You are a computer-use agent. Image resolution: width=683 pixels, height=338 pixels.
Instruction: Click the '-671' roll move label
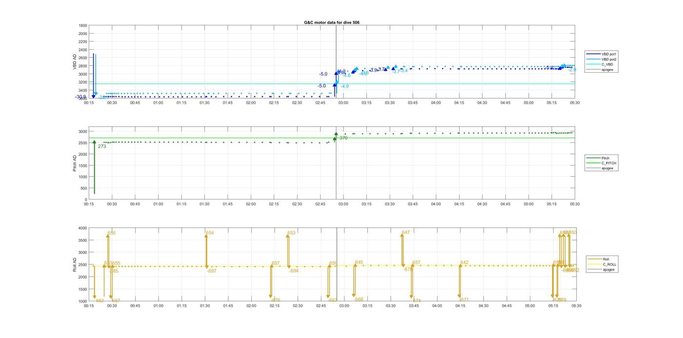point(464,300)
